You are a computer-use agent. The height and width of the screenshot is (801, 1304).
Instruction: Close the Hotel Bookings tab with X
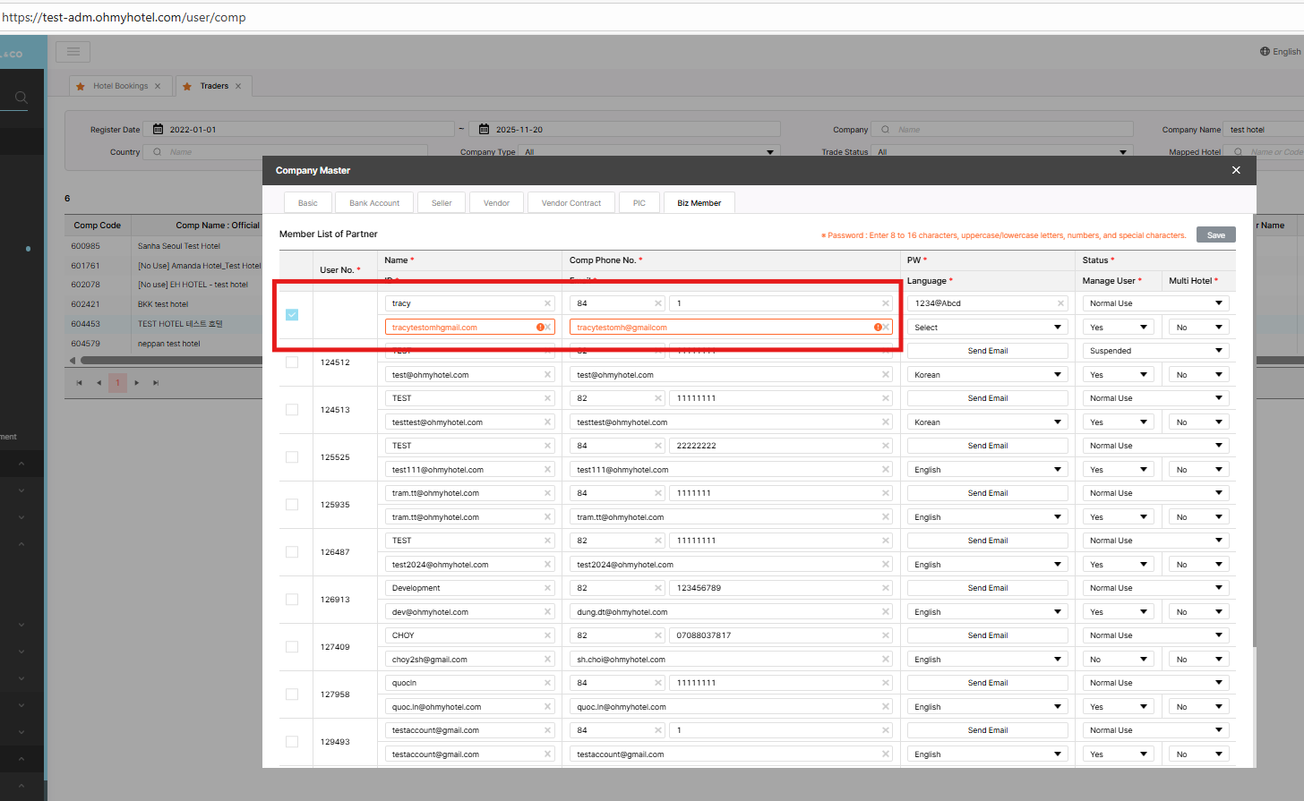[x=158, y=87]
